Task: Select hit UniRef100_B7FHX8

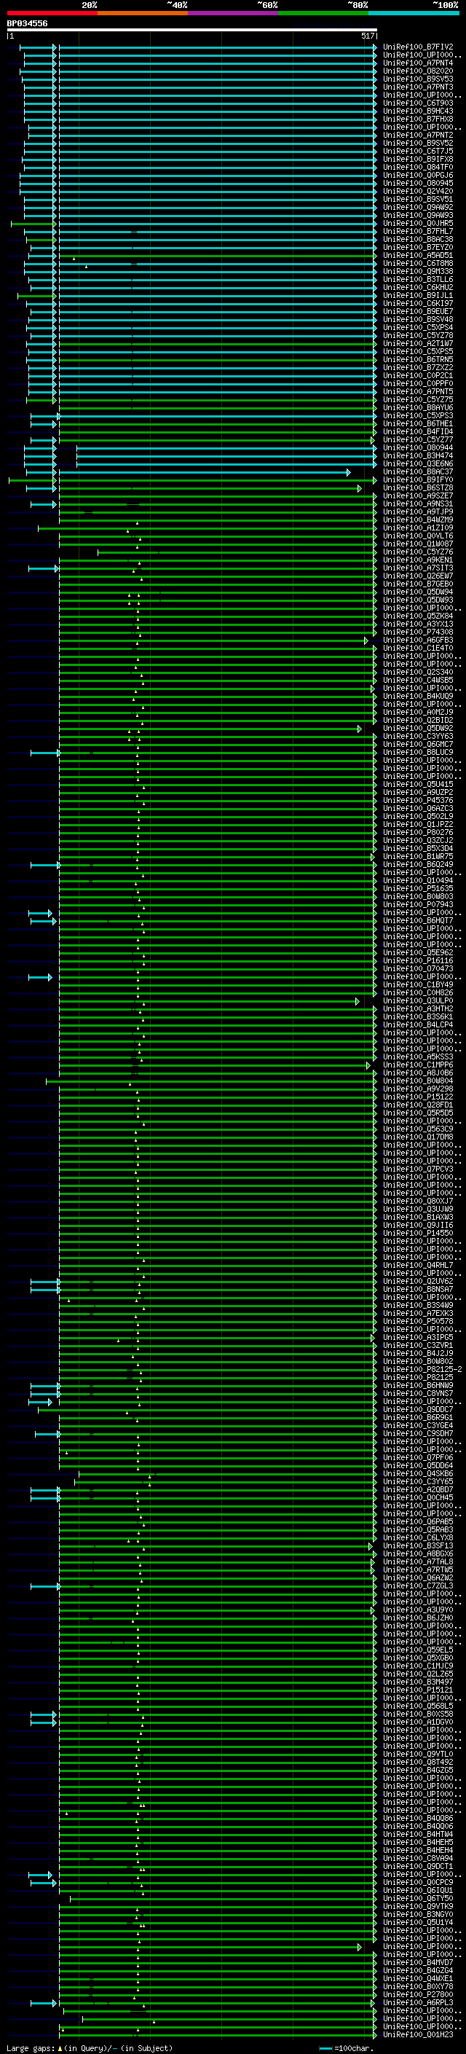Action: 418,119
